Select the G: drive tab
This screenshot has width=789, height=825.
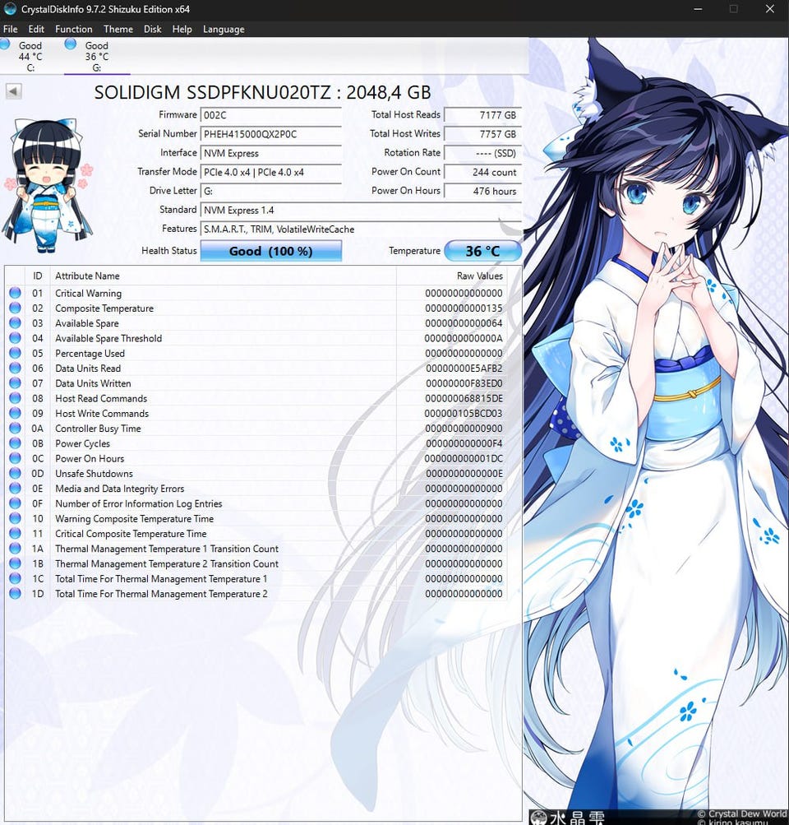coord(97,56)
